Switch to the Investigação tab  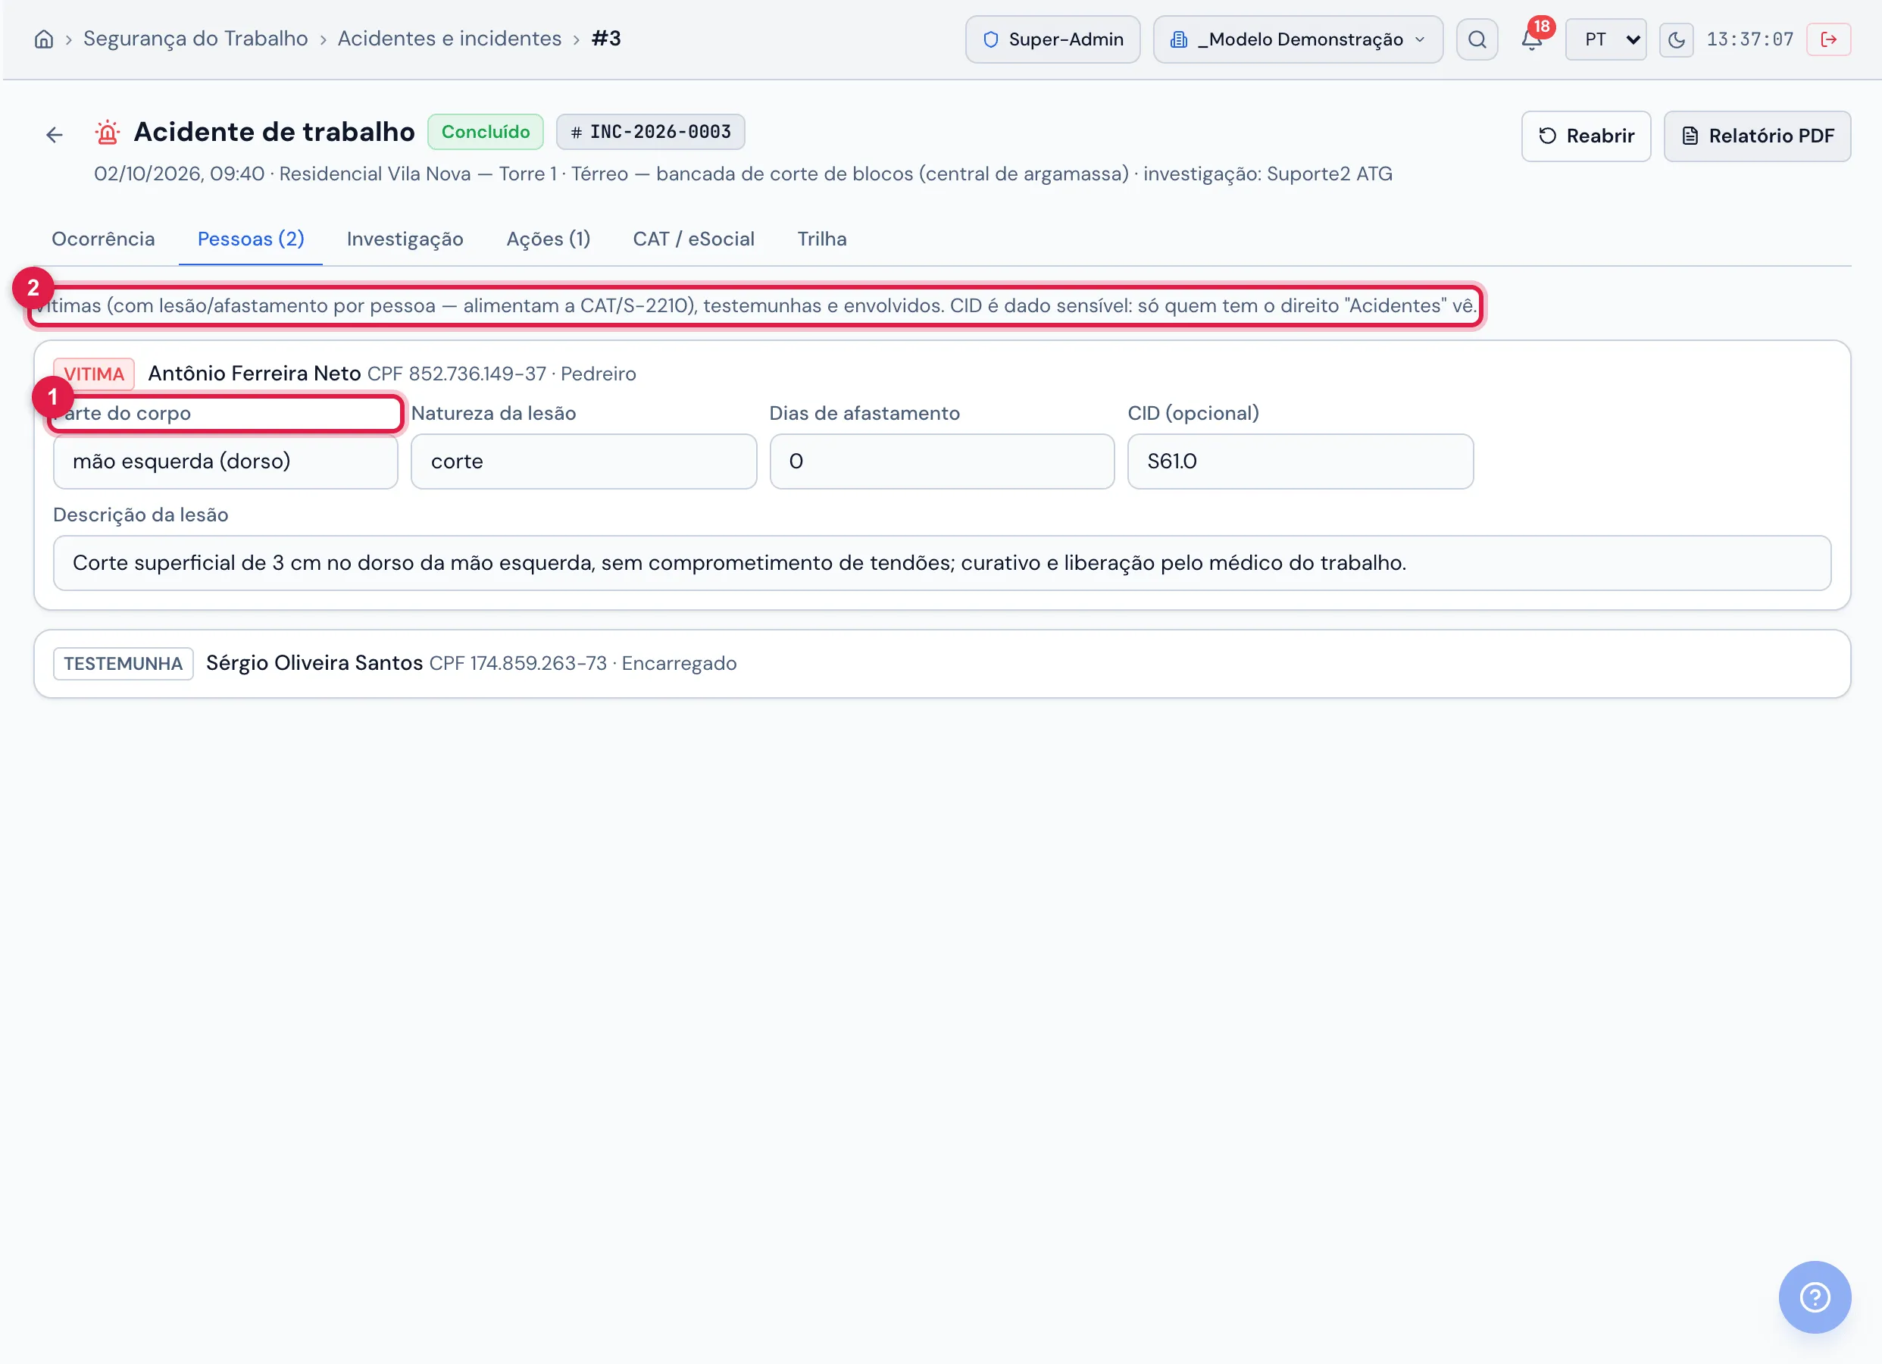405,239
